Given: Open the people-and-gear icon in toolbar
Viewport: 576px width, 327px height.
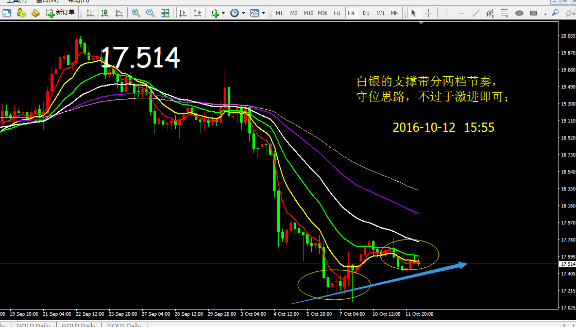Looking at the screenshot, I should tap(21, 13).
